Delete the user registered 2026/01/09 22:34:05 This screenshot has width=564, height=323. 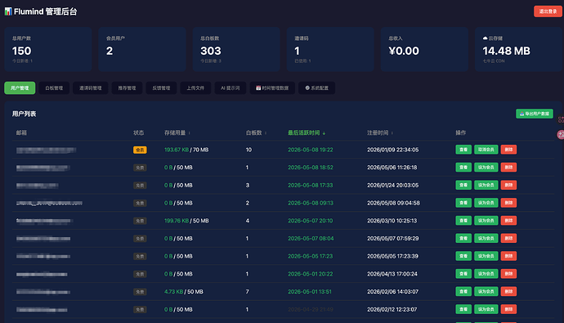(x=508, y=150)
